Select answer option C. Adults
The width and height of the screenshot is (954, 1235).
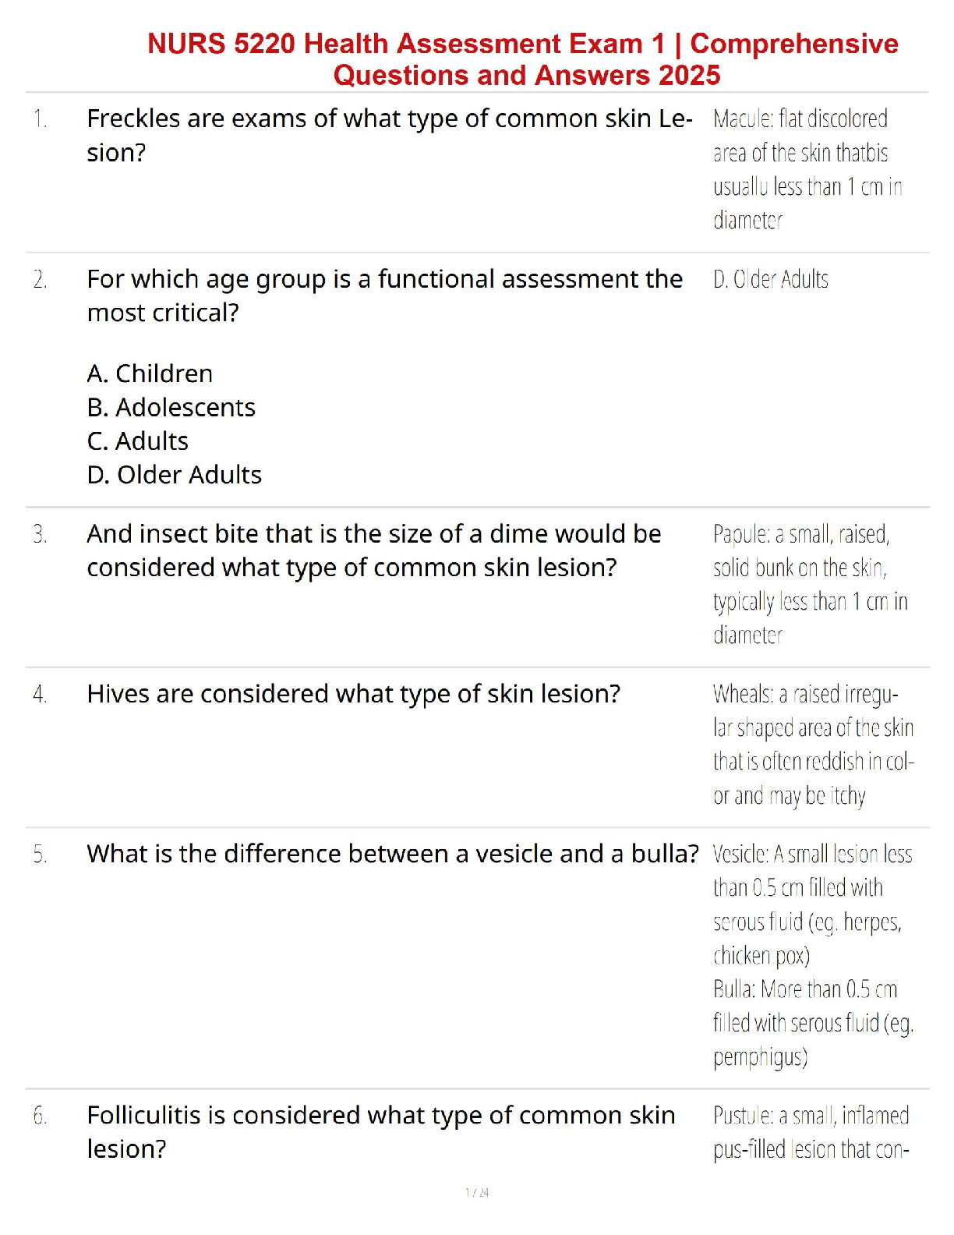[x=138, y=441]
